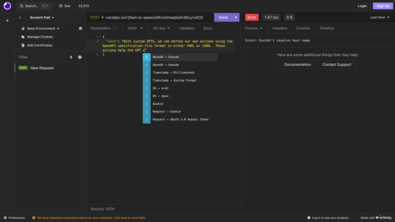Click the Send button
This screenshot has width=395, height=222.
tap(223, 17)
